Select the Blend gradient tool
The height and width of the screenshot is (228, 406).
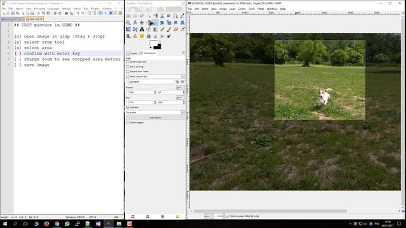click(x=155, y=30)
